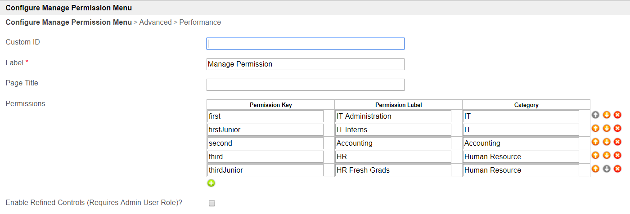Go to the Performance breadcrumb tab

coord(200,22)
